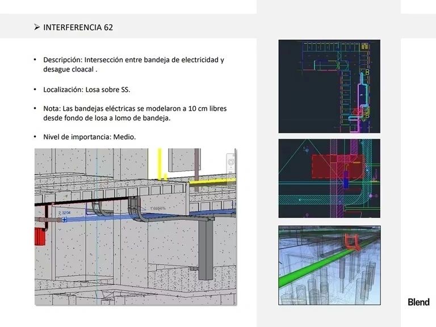The height and width of the screenshot is (327, 436).
Task: Select the 'Nivel de importancia: Medio.' line
Action: 90,137
